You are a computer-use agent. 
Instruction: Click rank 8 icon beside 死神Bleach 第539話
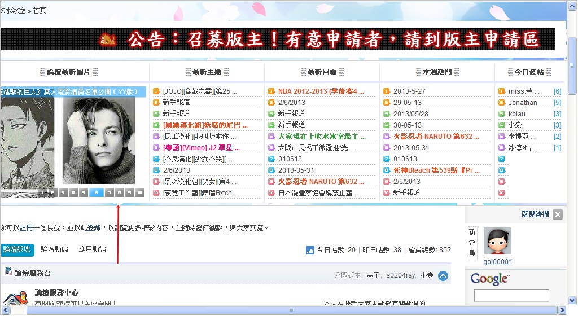click(386, 170)
